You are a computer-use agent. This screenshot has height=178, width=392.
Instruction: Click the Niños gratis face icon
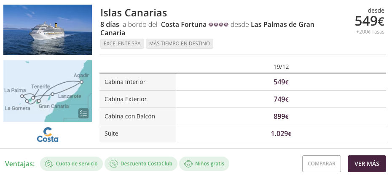tap(188, 164)
